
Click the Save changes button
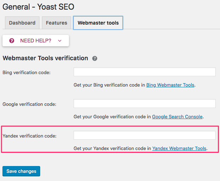[x=21, y=171]
